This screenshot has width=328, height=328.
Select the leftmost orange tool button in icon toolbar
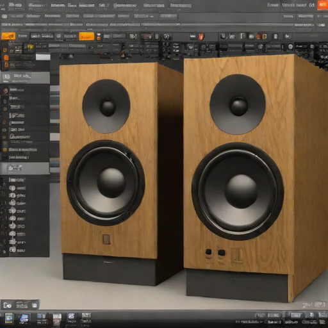tap(8, 36)
